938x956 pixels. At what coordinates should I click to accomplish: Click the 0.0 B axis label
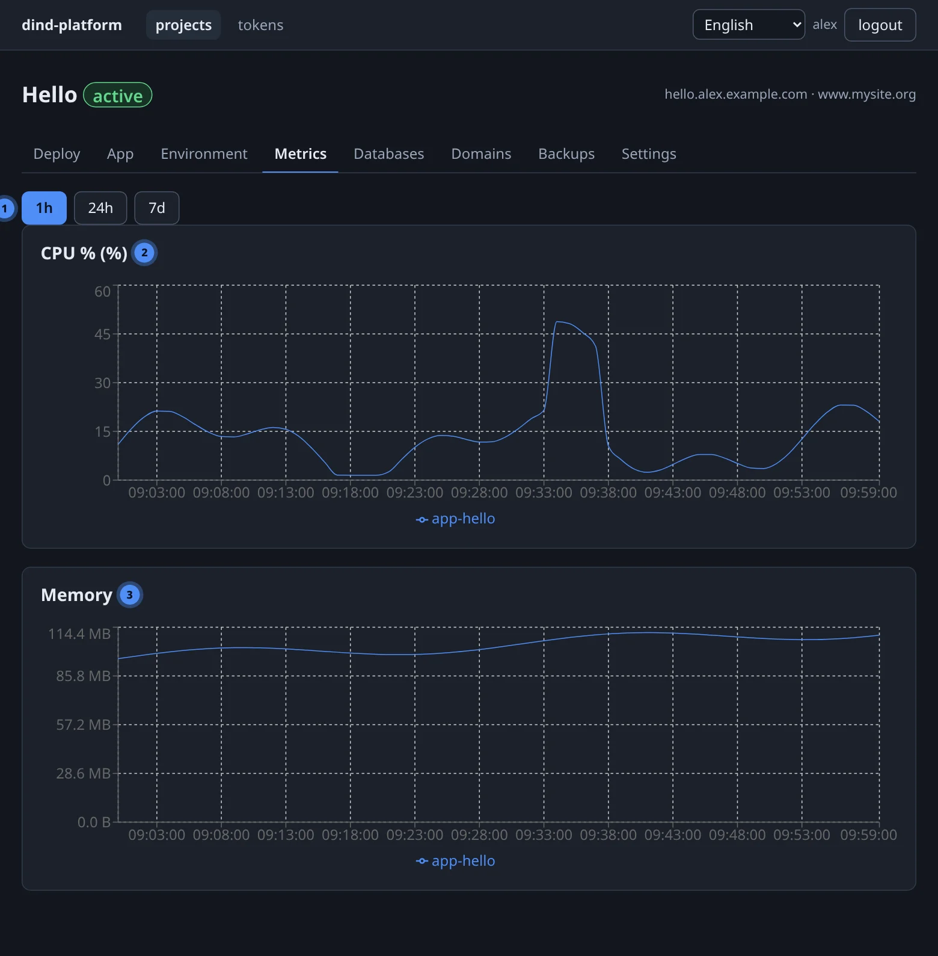(x=94, y=822)
